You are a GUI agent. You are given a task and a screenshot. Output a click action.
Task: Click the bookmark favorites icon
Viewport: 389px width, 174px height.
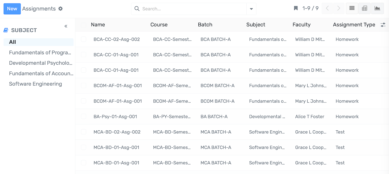[296, 8]
